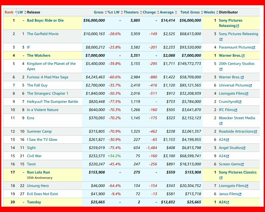Click external link icon in The Watchers row
The width and height of the screenshot is (265, 212).
[x=243, y=56]
